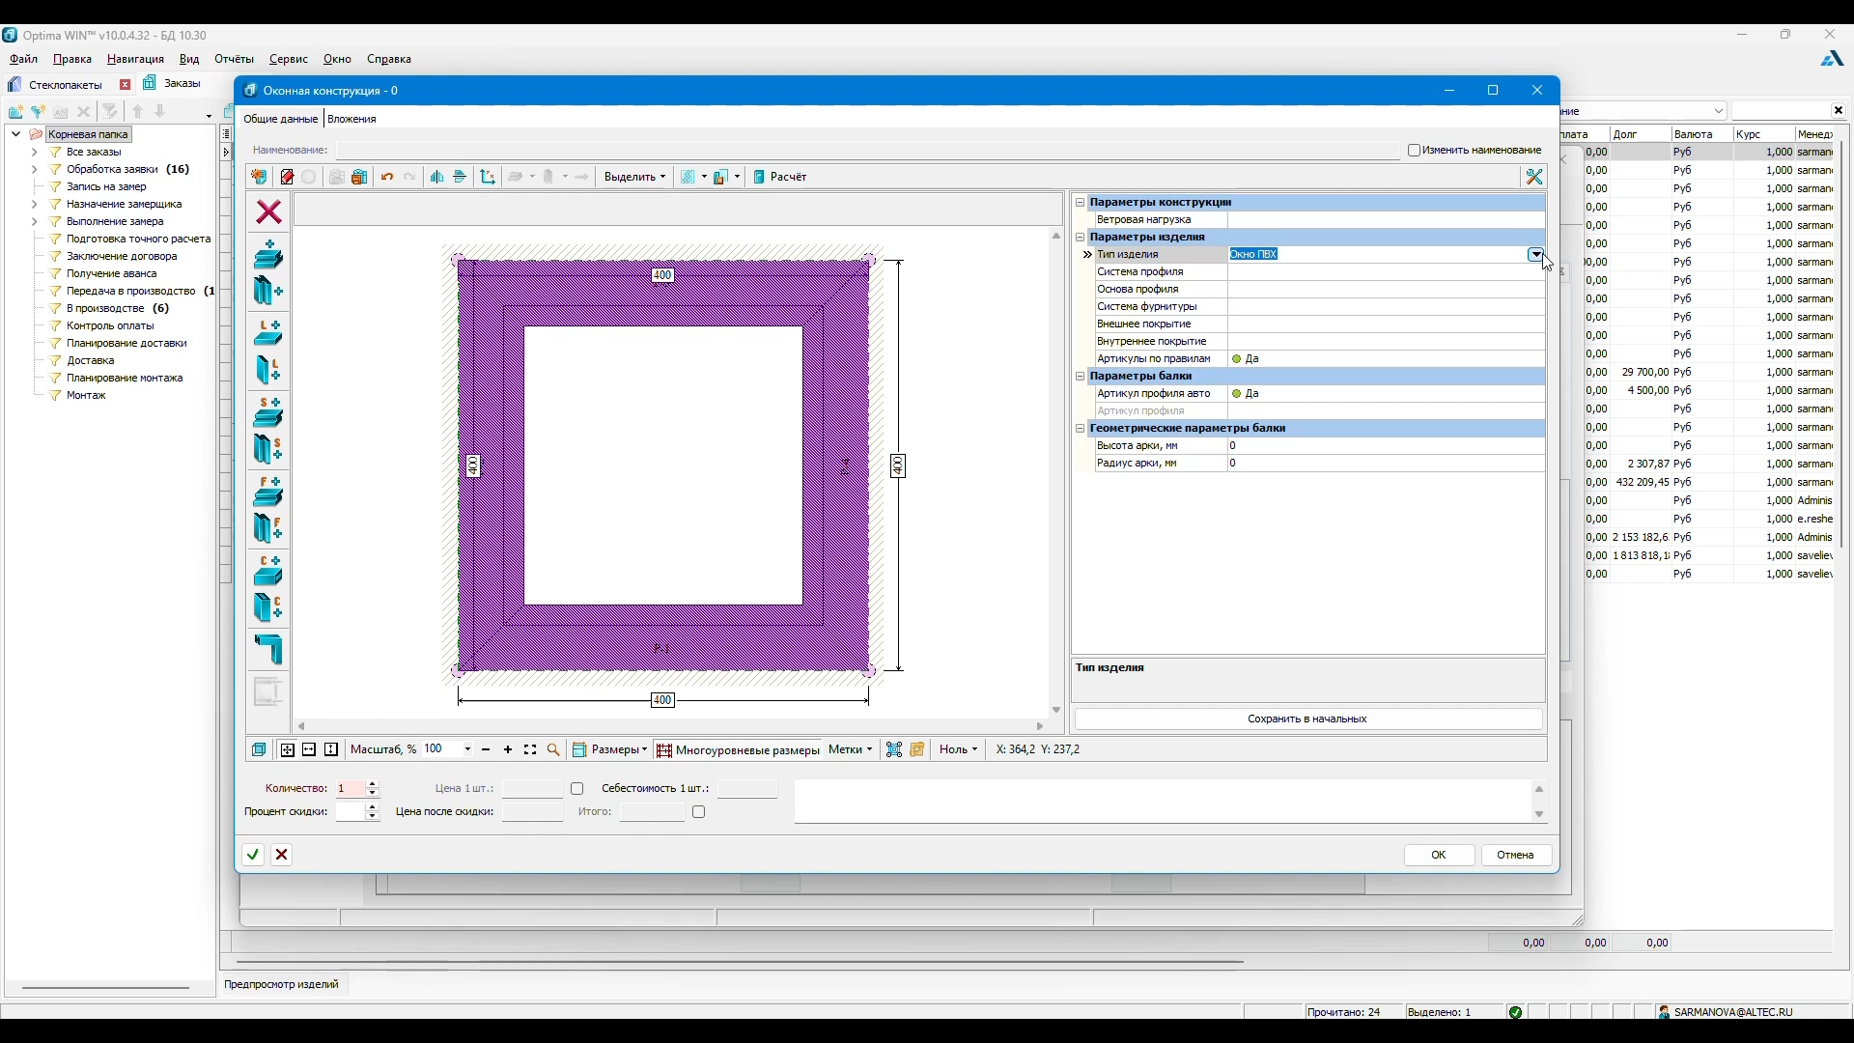
Task: Click the 3D view cube icon
Action: 259,750
